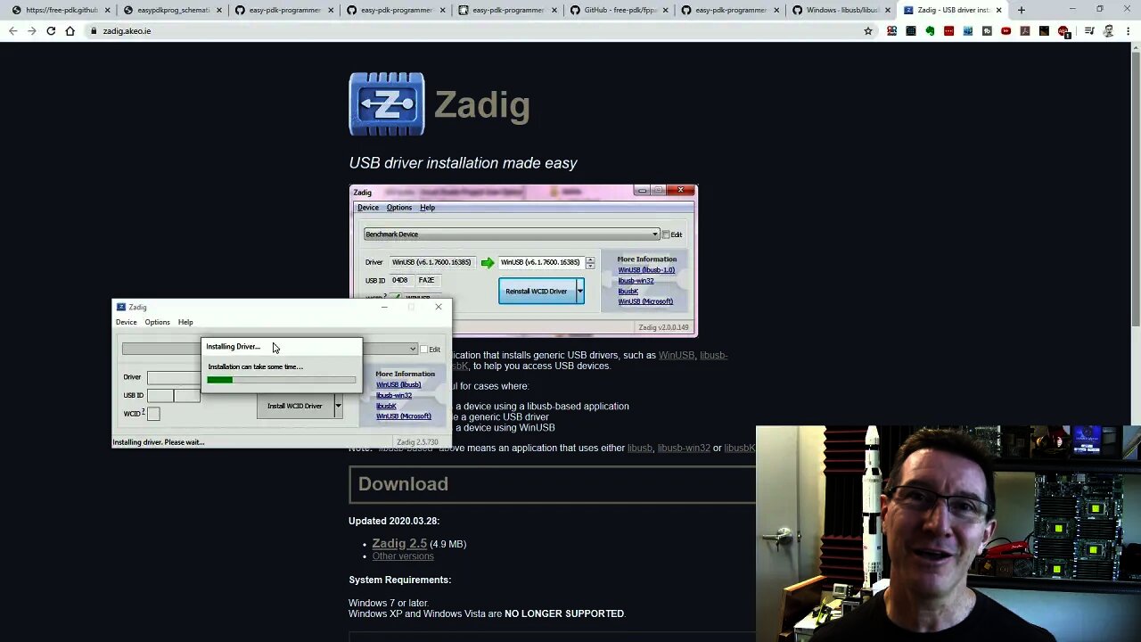Open the Chrome profile avatar
The width and height of the screenshot is (1141, 642).
pos(1108,31)
